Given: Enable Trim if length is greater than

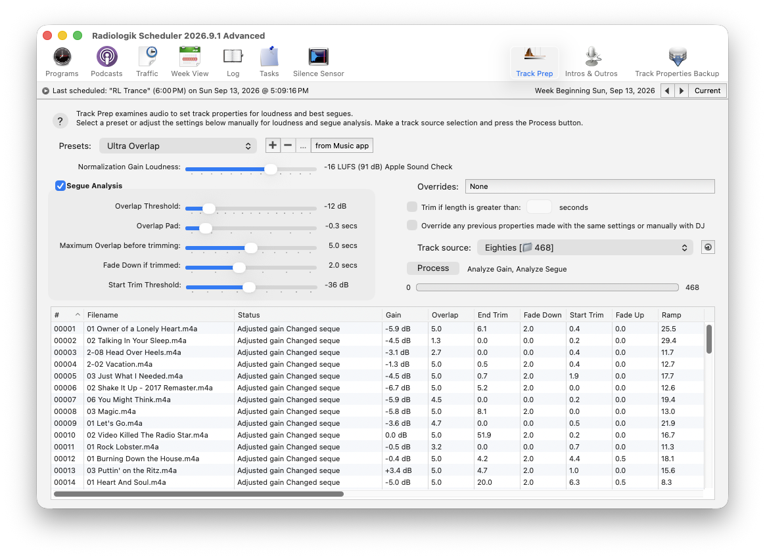Looking at the screenshot, I should pyautogui.click(x=412, y=207).
